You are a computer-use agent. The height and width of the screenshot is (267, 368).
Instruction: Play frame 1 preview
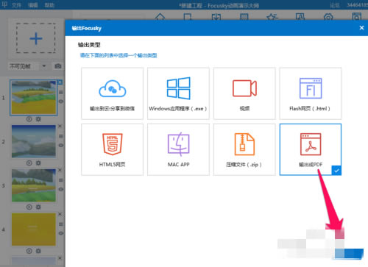[29, 119]
